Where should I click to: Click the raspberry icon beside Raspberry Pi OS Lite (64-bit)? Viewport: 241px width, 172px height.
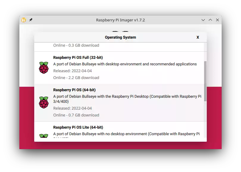(x=44, y=136)
